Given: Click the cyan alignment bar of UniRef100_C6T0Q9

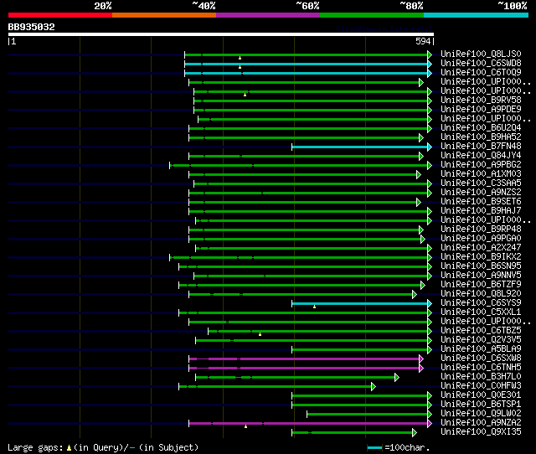Looking at the screenshot, I should (x=306, y=73).
